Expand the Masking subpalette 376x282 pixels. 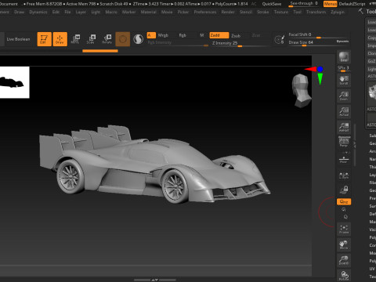click(x=372, y=222)
